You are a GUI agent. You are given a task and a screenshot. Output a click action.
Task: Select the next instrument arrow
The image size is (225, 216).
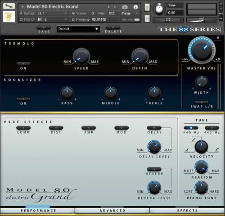pyautogui.click(x=115, y=7)
